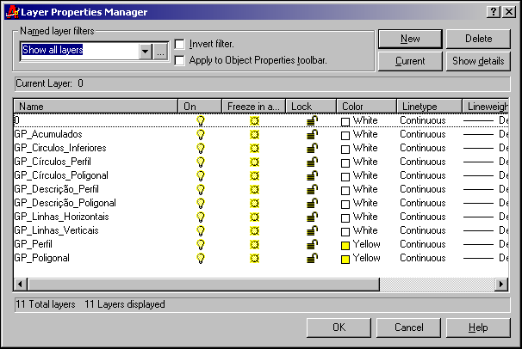Click the context help question mark button
522x349 pixels.
[491, 12]
